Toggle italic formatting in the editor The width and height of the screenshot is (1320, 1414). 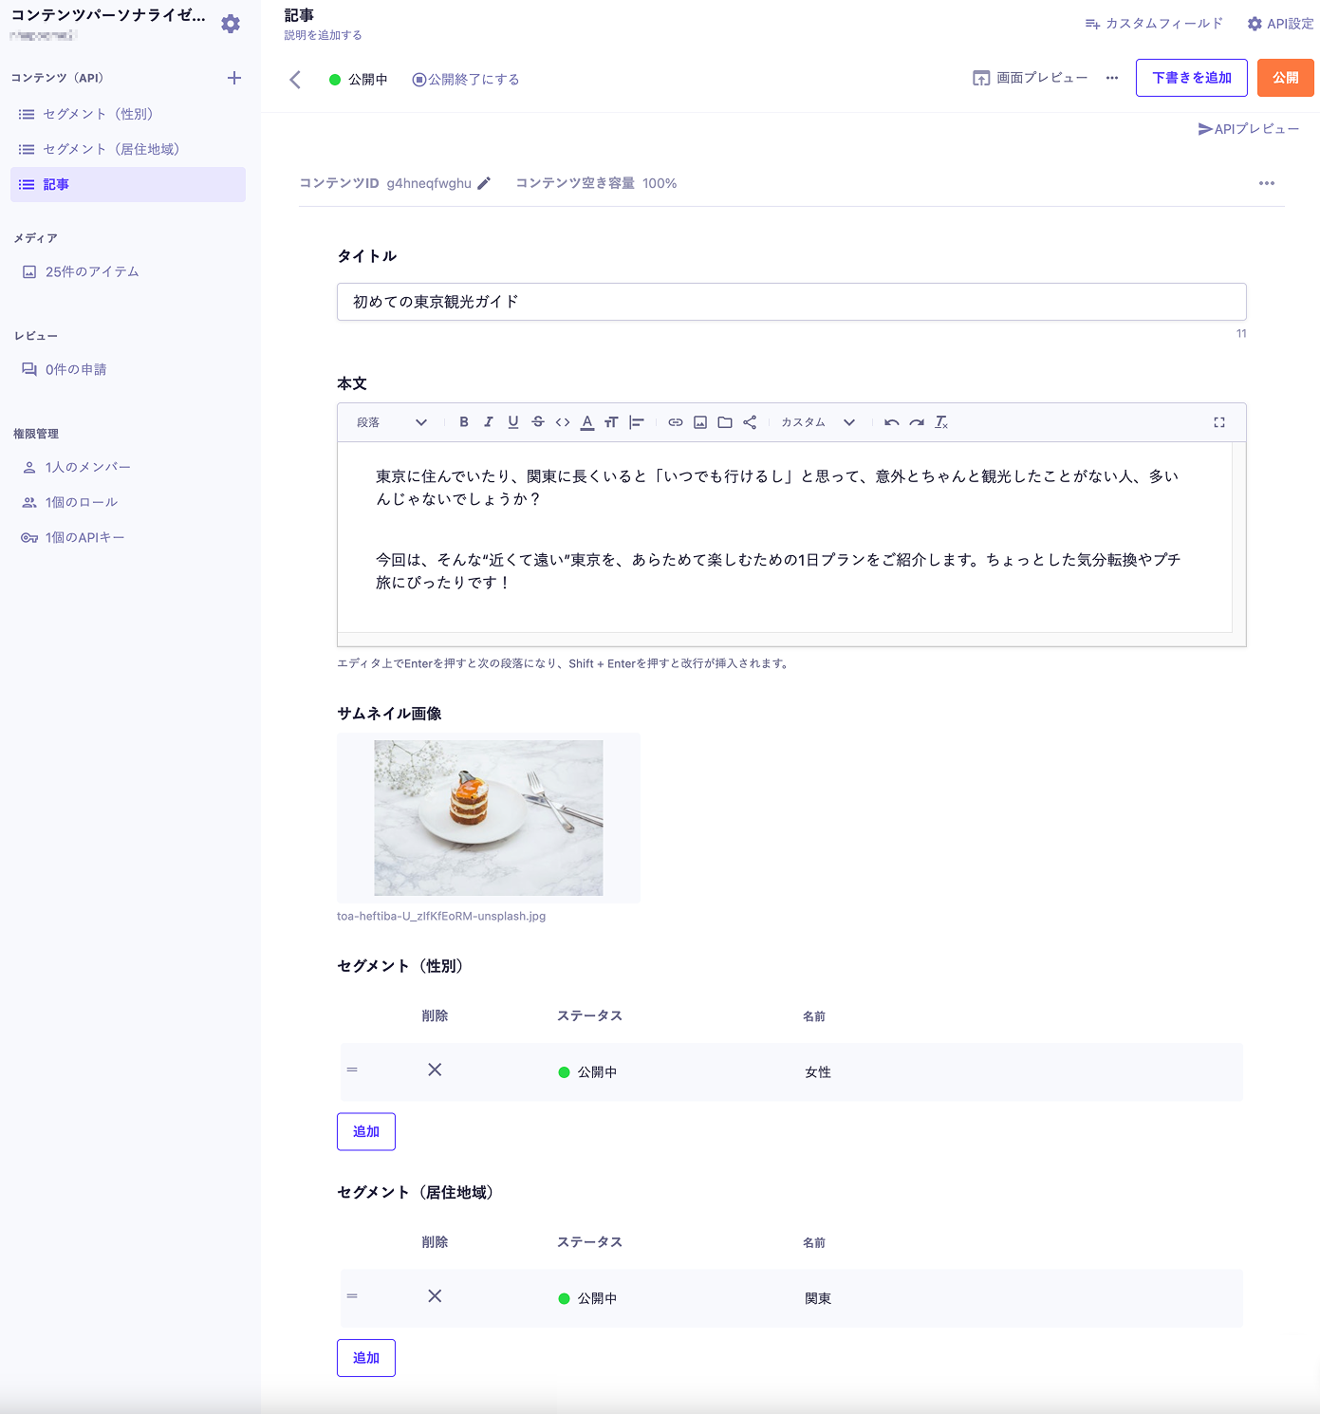[x=489, y=422]
